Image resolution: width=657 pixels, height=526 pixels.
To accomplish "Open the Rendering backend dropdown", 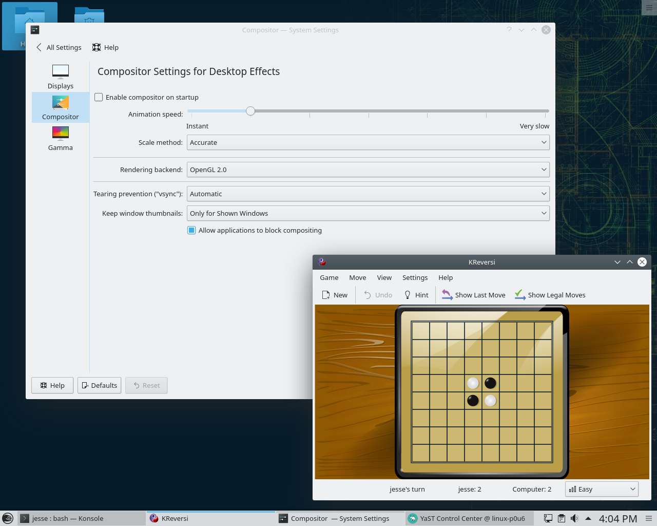I will pos(368,170).
